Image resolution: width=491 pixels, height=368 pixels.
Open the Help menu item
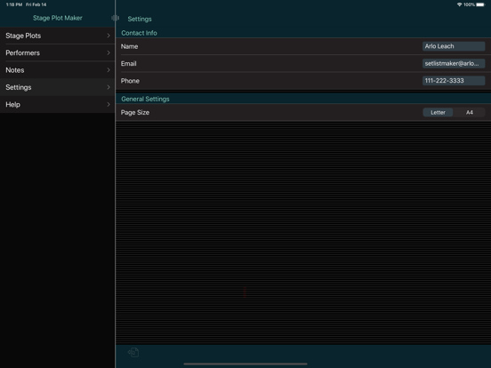tap(57, 105)
